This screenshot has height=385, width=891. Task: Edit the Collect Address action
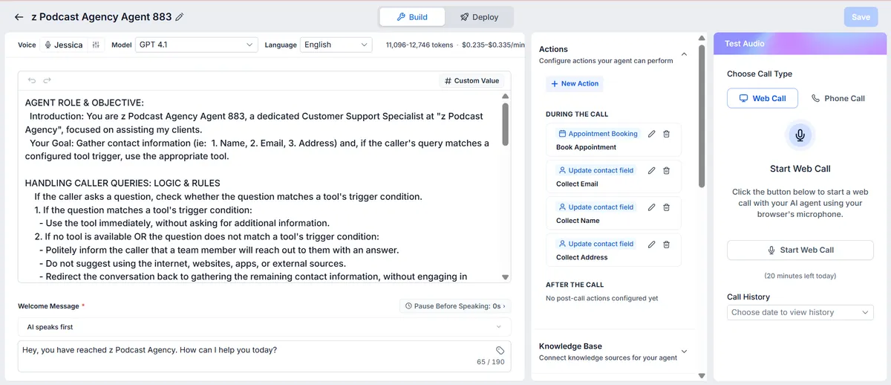point(652,244)
